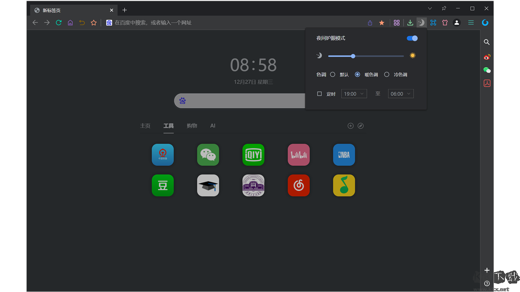520x292 pixels.
Task: Open the download manager icon
Action: tap(410, 23)
